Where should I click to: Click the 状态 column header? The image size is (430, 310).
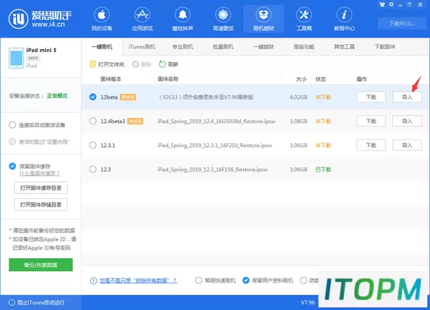pos(320,79)
